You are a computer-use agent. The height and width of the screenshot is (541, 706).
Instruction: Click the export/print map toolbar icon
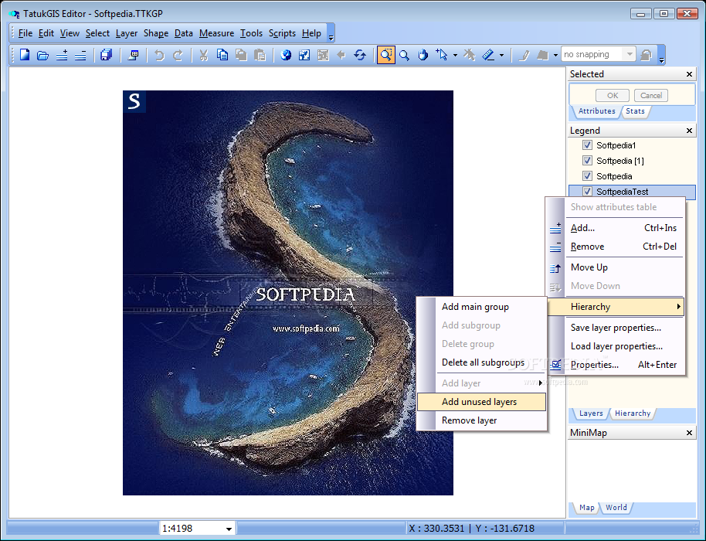134,55
